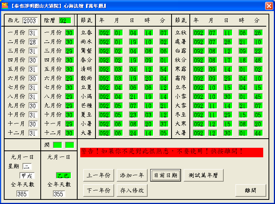
Task: Select the lunar 十月份 green field showing 30
Action: pyautogui.click(x=70, y=115)
